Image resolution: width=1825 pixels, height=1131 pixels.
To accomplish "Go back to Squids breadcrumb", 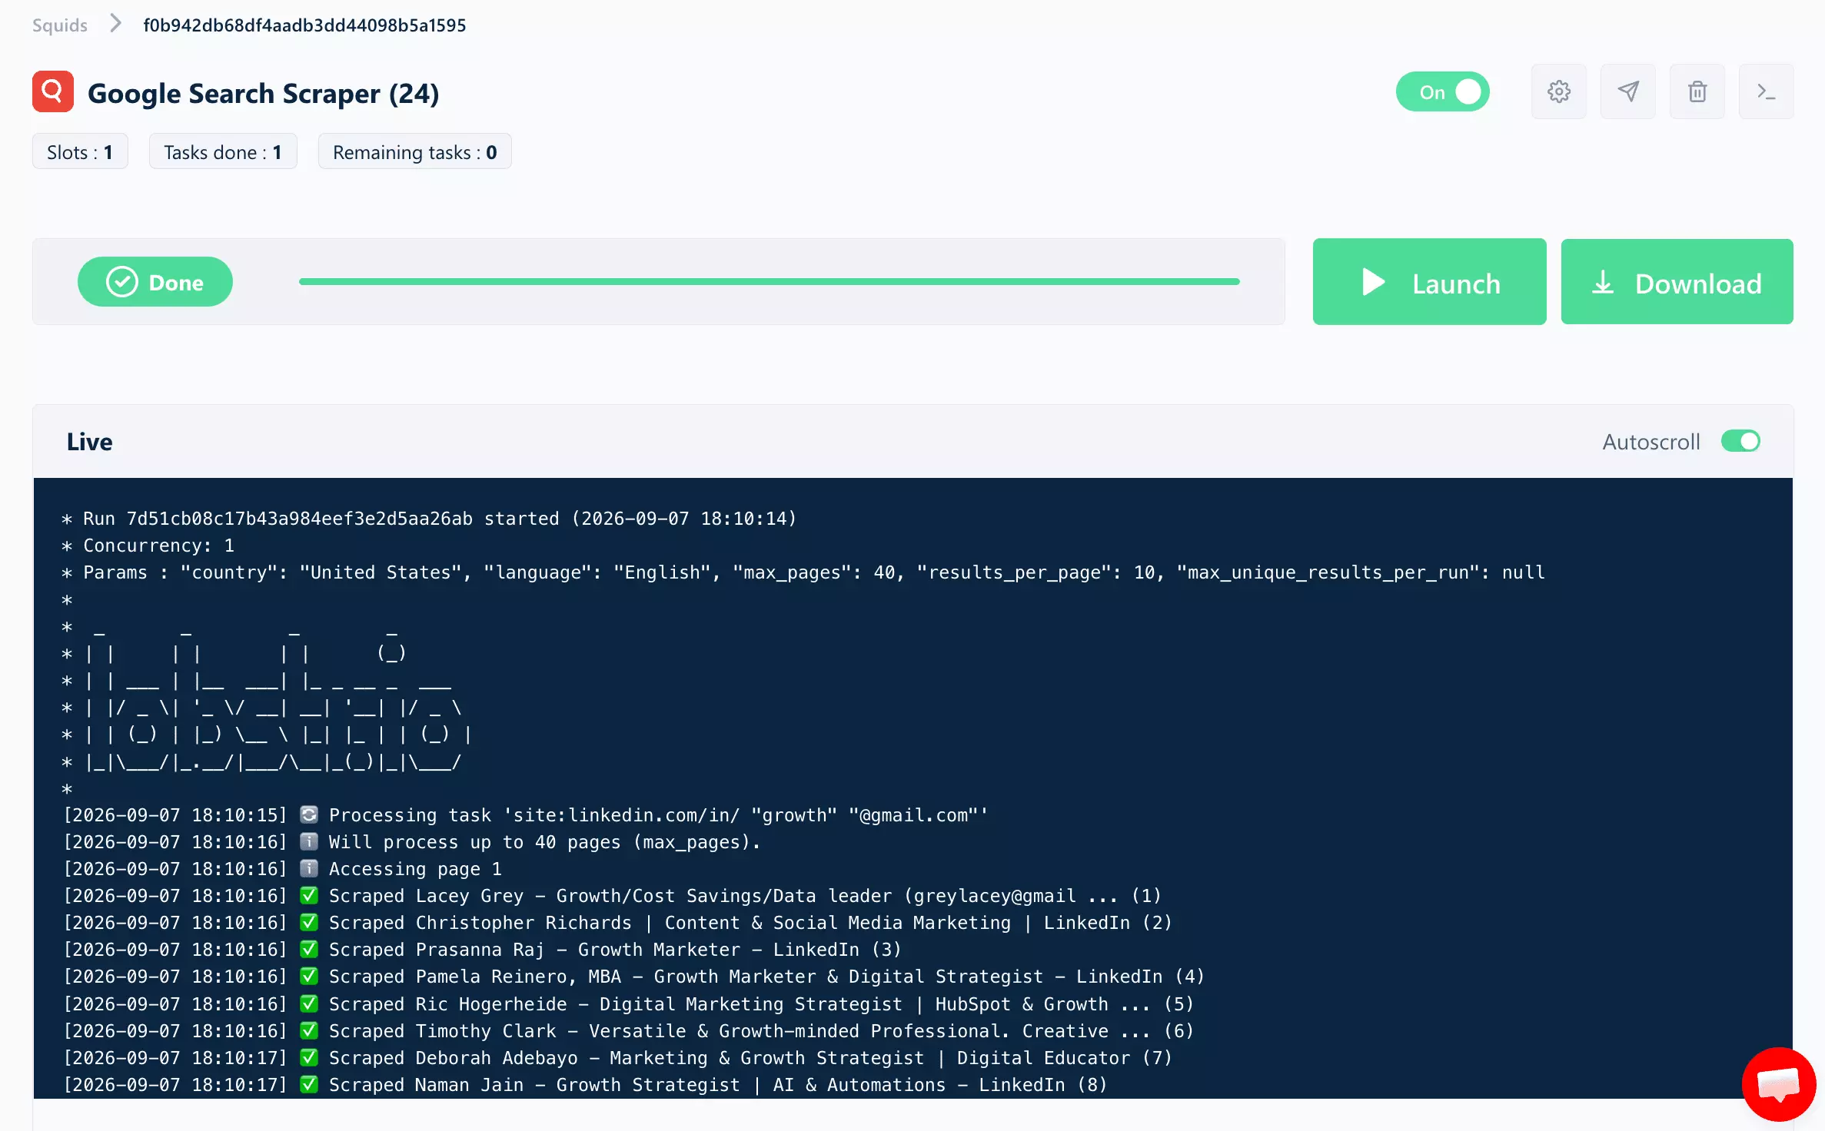I will 60,25.
